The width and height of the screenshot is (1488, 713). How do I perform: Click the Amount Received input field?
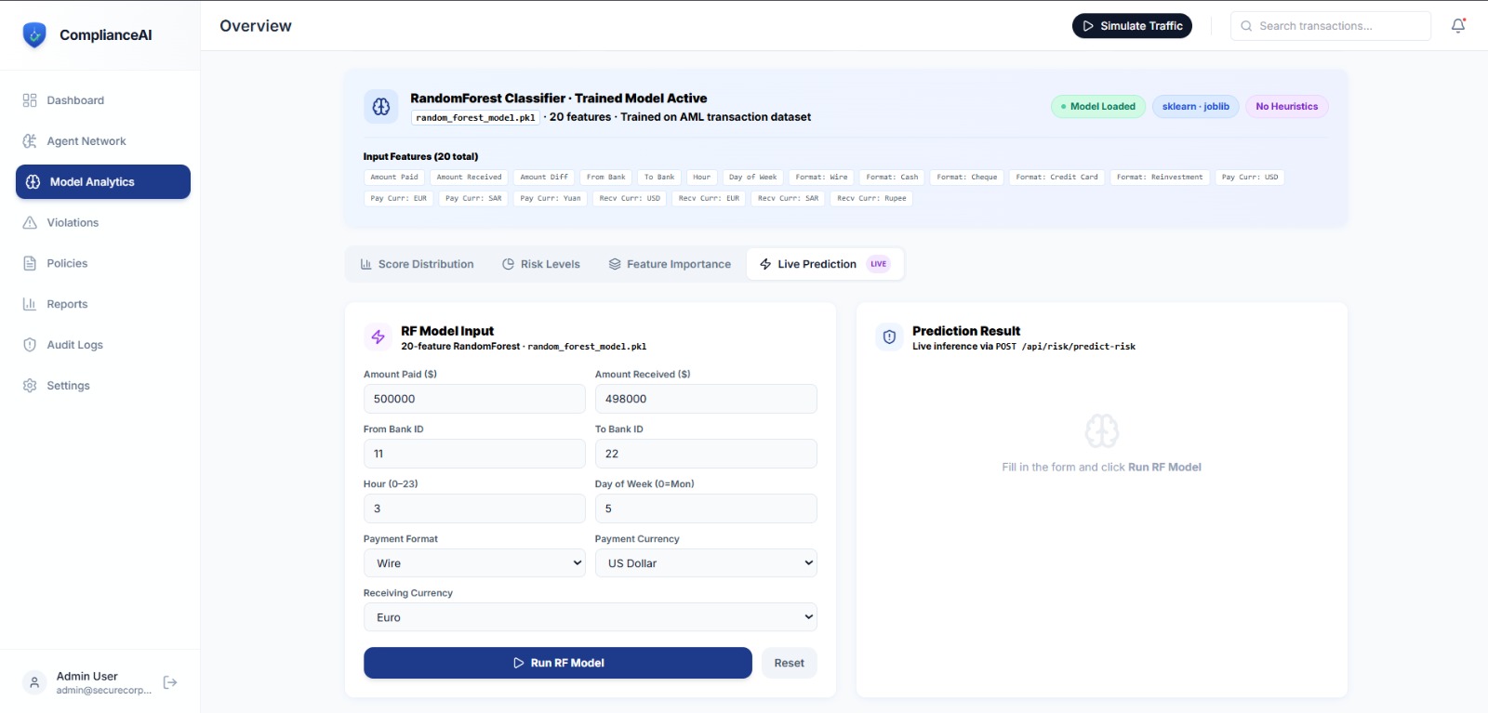click(x=706, y=399)
